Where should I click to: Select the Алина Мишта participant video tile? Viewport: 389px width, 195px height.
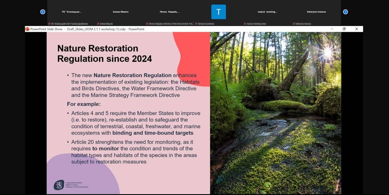pyautogui.click(x=121, y=12)
